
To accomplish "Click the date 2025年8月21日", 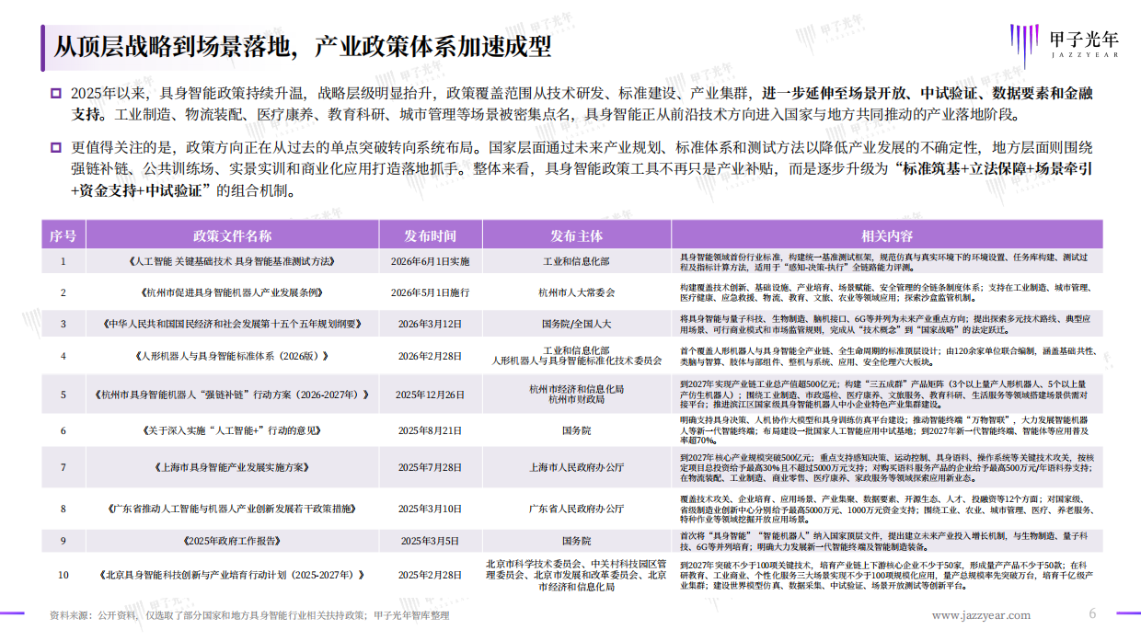I will tap(430, 429).
